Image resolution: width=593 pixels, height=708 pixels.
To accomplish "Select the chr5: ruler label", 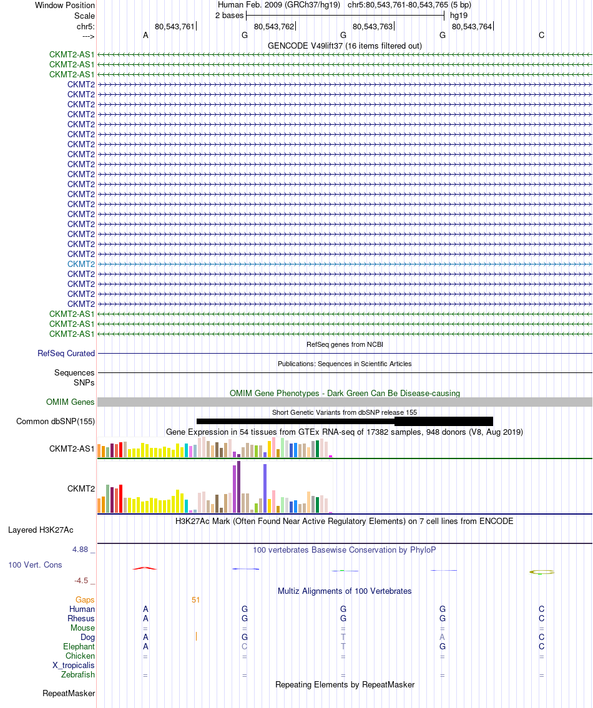I will click(x=86, y=27).
